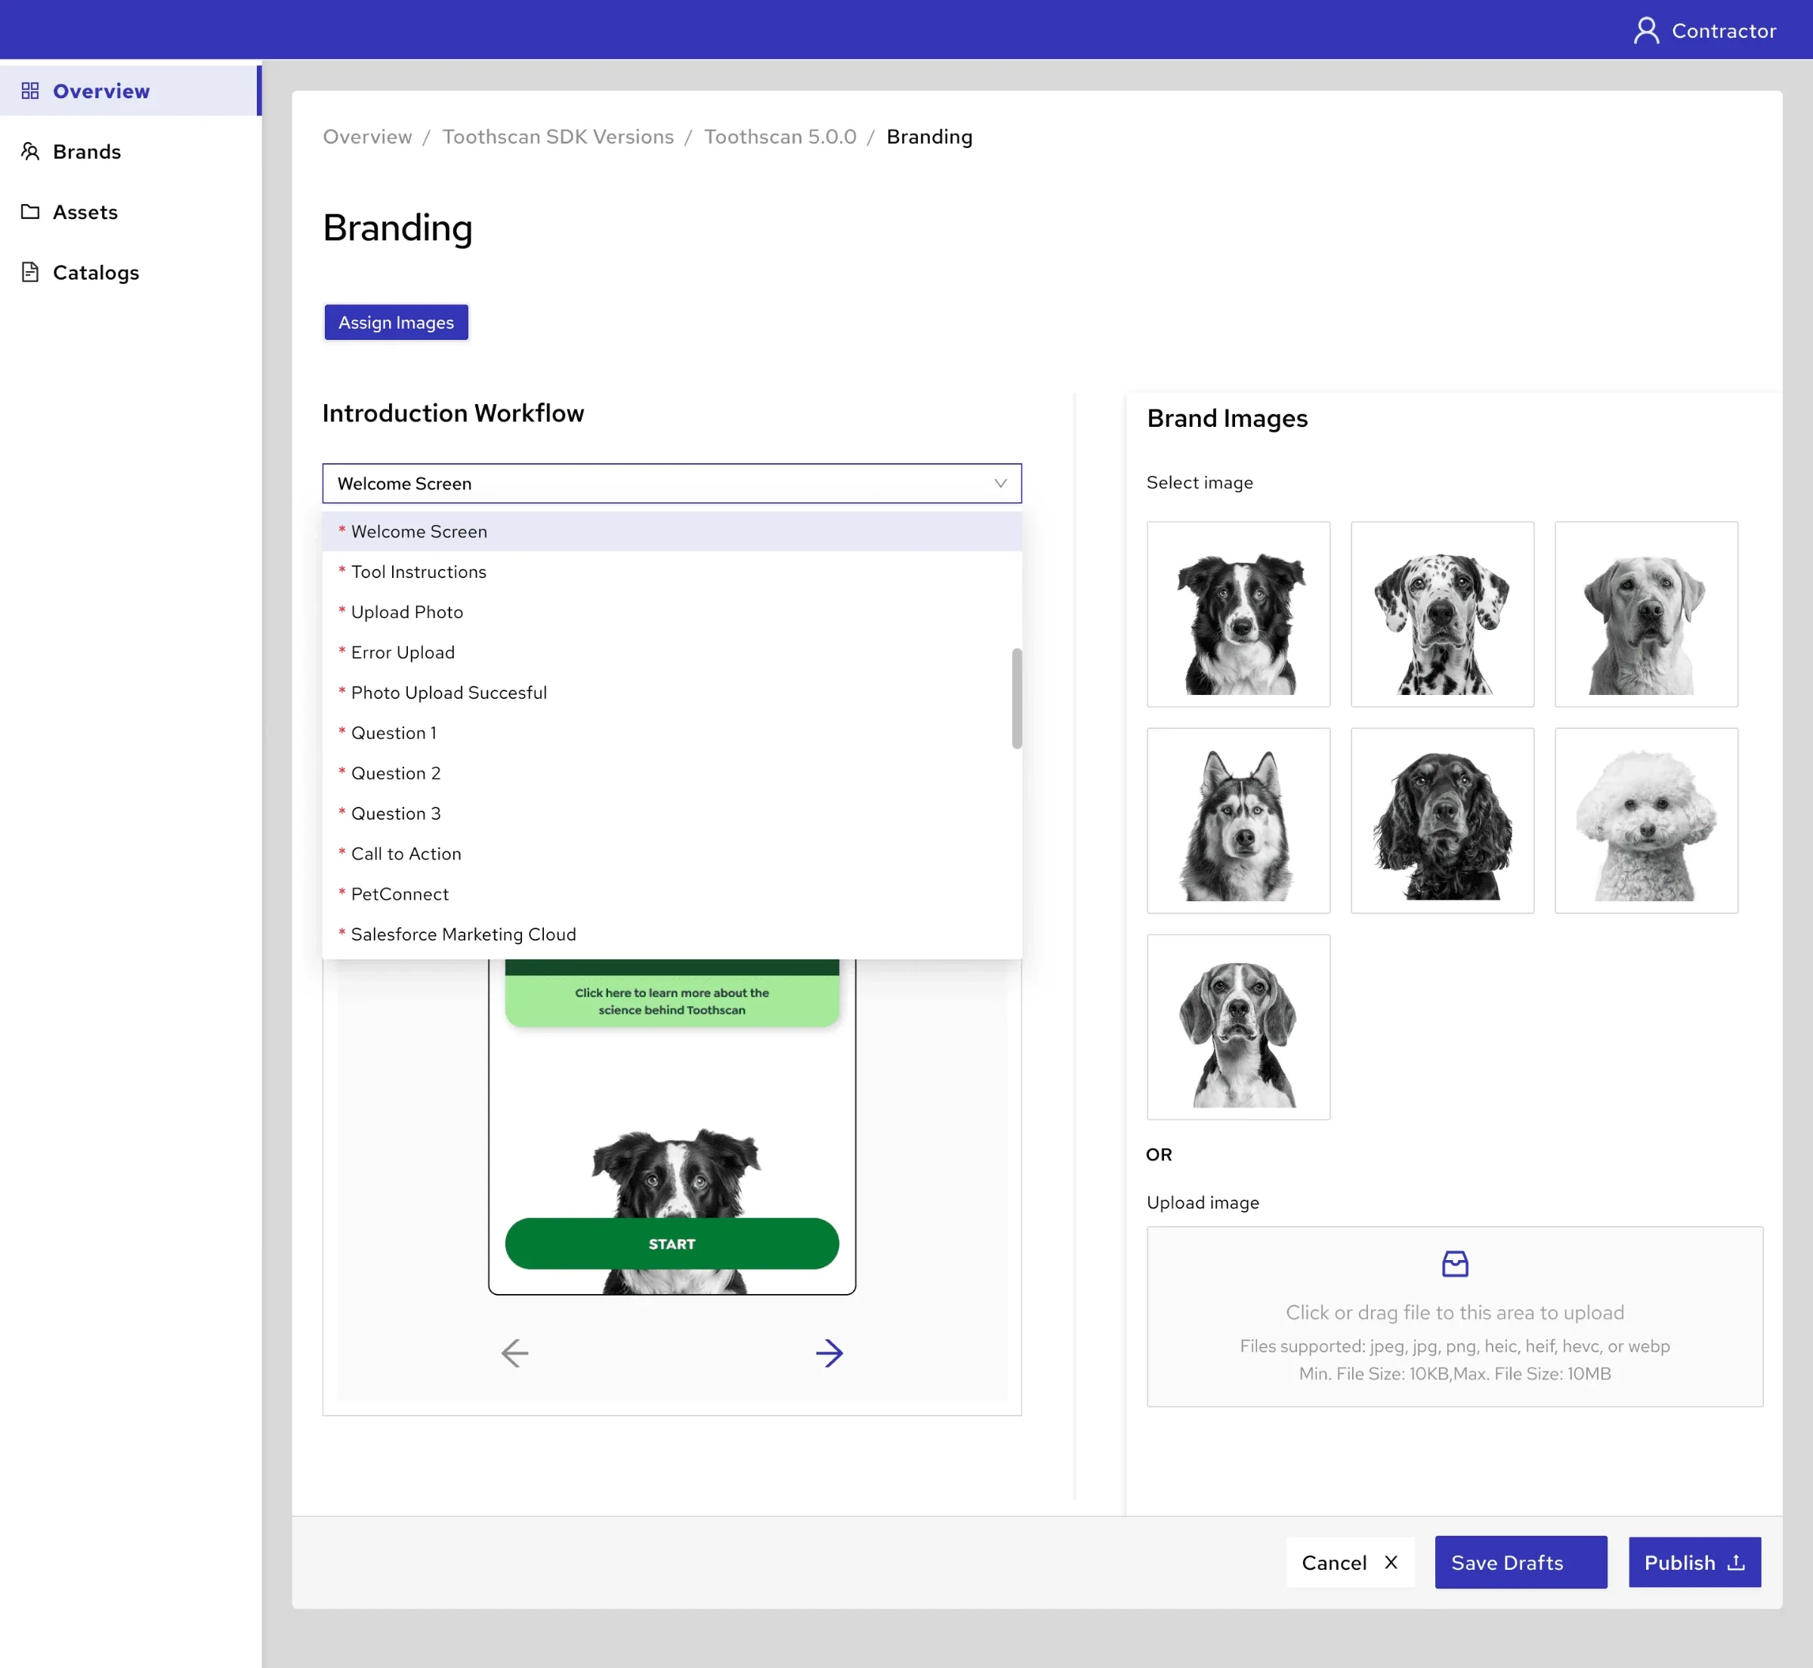Screen dimensions: 1813x1668
Task: Open Catalogs in the sidebar
Action: pos(131,273)
